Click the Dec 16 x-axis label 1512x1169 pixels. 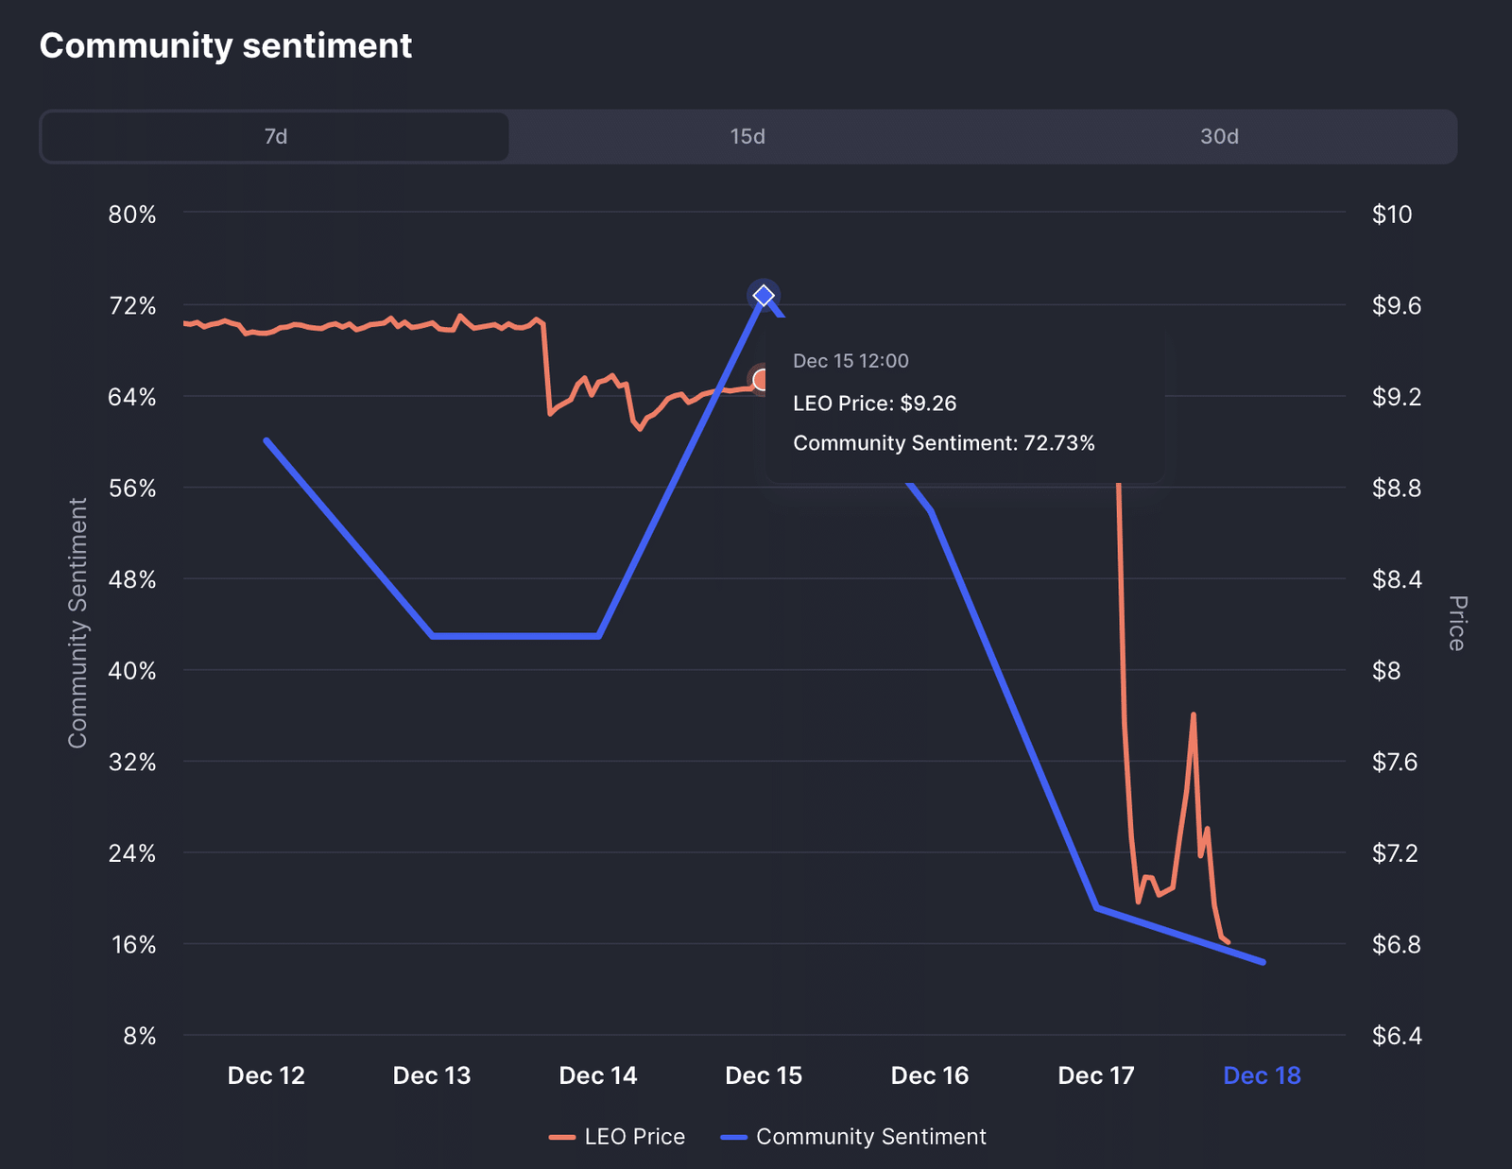(930, 1075)
